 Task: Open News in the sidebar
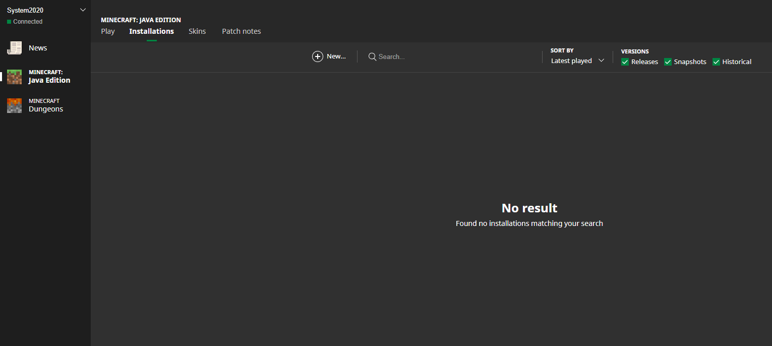point(45,48)
